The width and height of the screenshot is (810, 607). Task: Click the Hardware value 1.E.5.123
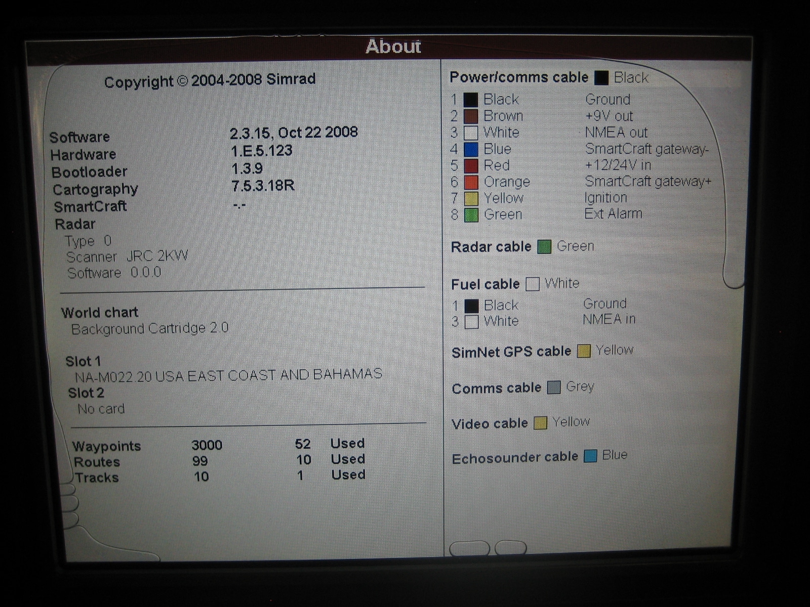[261, 151]
